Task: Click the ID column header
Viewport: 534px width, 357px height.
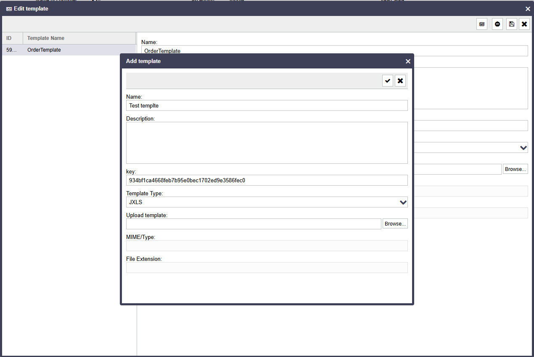Action: coord(12,38)
